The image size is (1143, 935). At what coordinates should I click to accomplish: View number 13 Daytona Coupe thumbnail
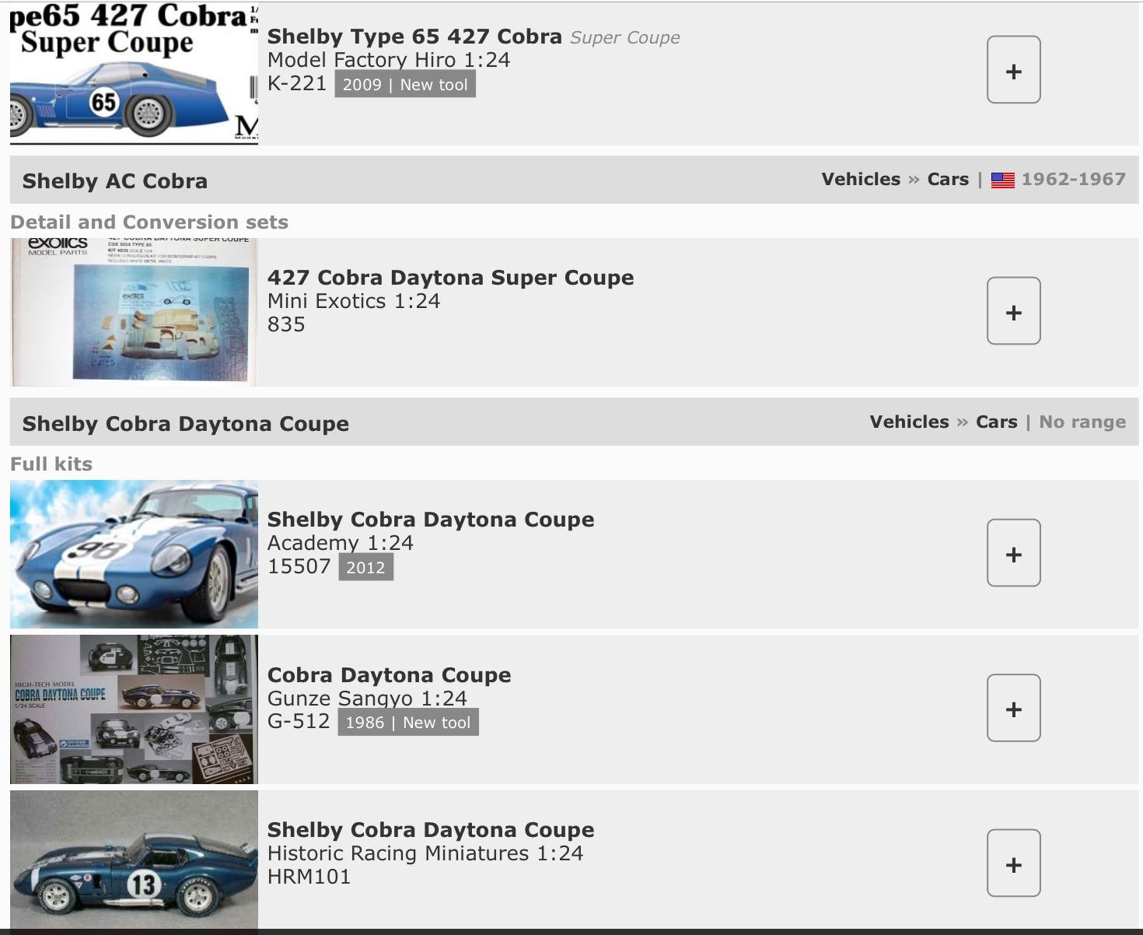134,862
